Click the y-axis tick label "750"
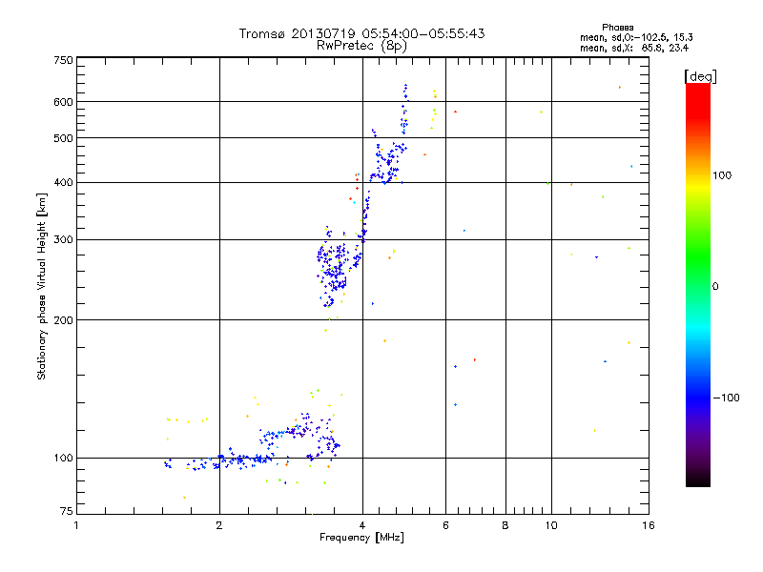The height and width of the screenshot is (572, 763). click(63, 60)
